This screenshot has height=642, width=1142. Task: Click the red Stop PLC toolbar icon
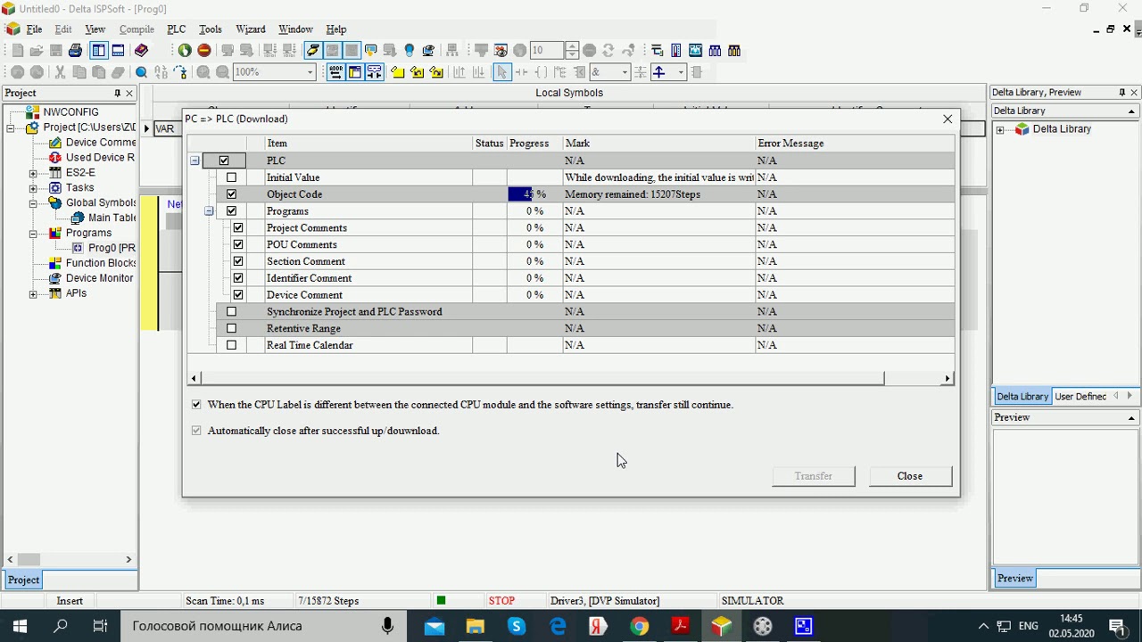tap(204, 51)
